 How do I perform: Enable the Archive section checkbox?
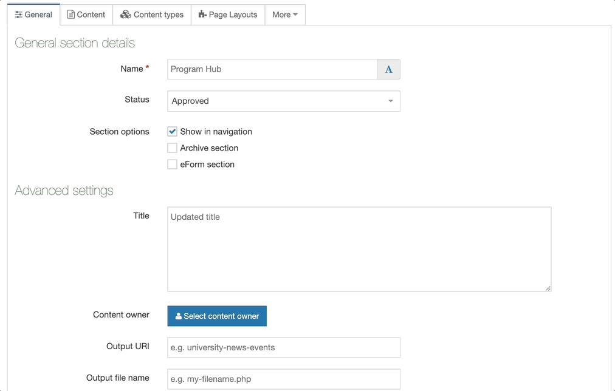pyautogui.click(x=172, y=148)
